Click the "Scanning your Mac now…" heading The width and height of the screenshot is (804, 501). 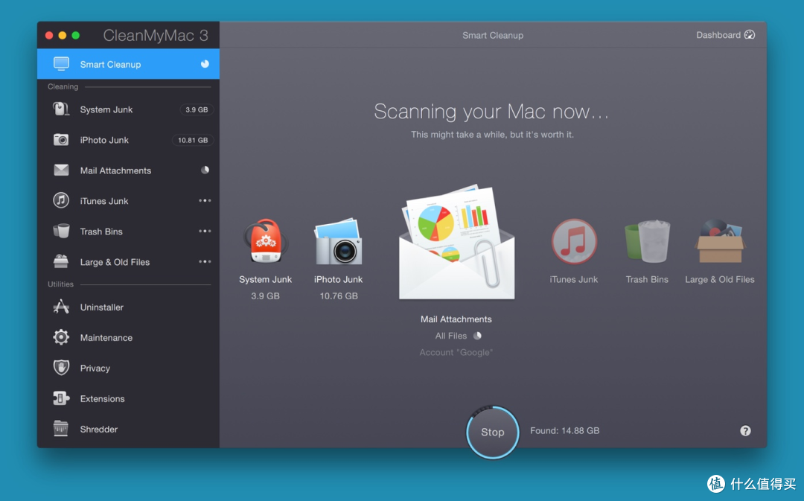[x=491, y=111]
